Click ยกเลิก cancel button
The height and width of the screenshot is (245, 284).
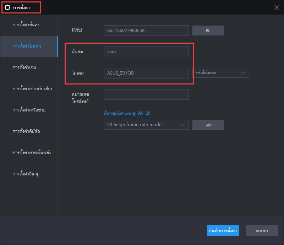(x=262, y=230)
